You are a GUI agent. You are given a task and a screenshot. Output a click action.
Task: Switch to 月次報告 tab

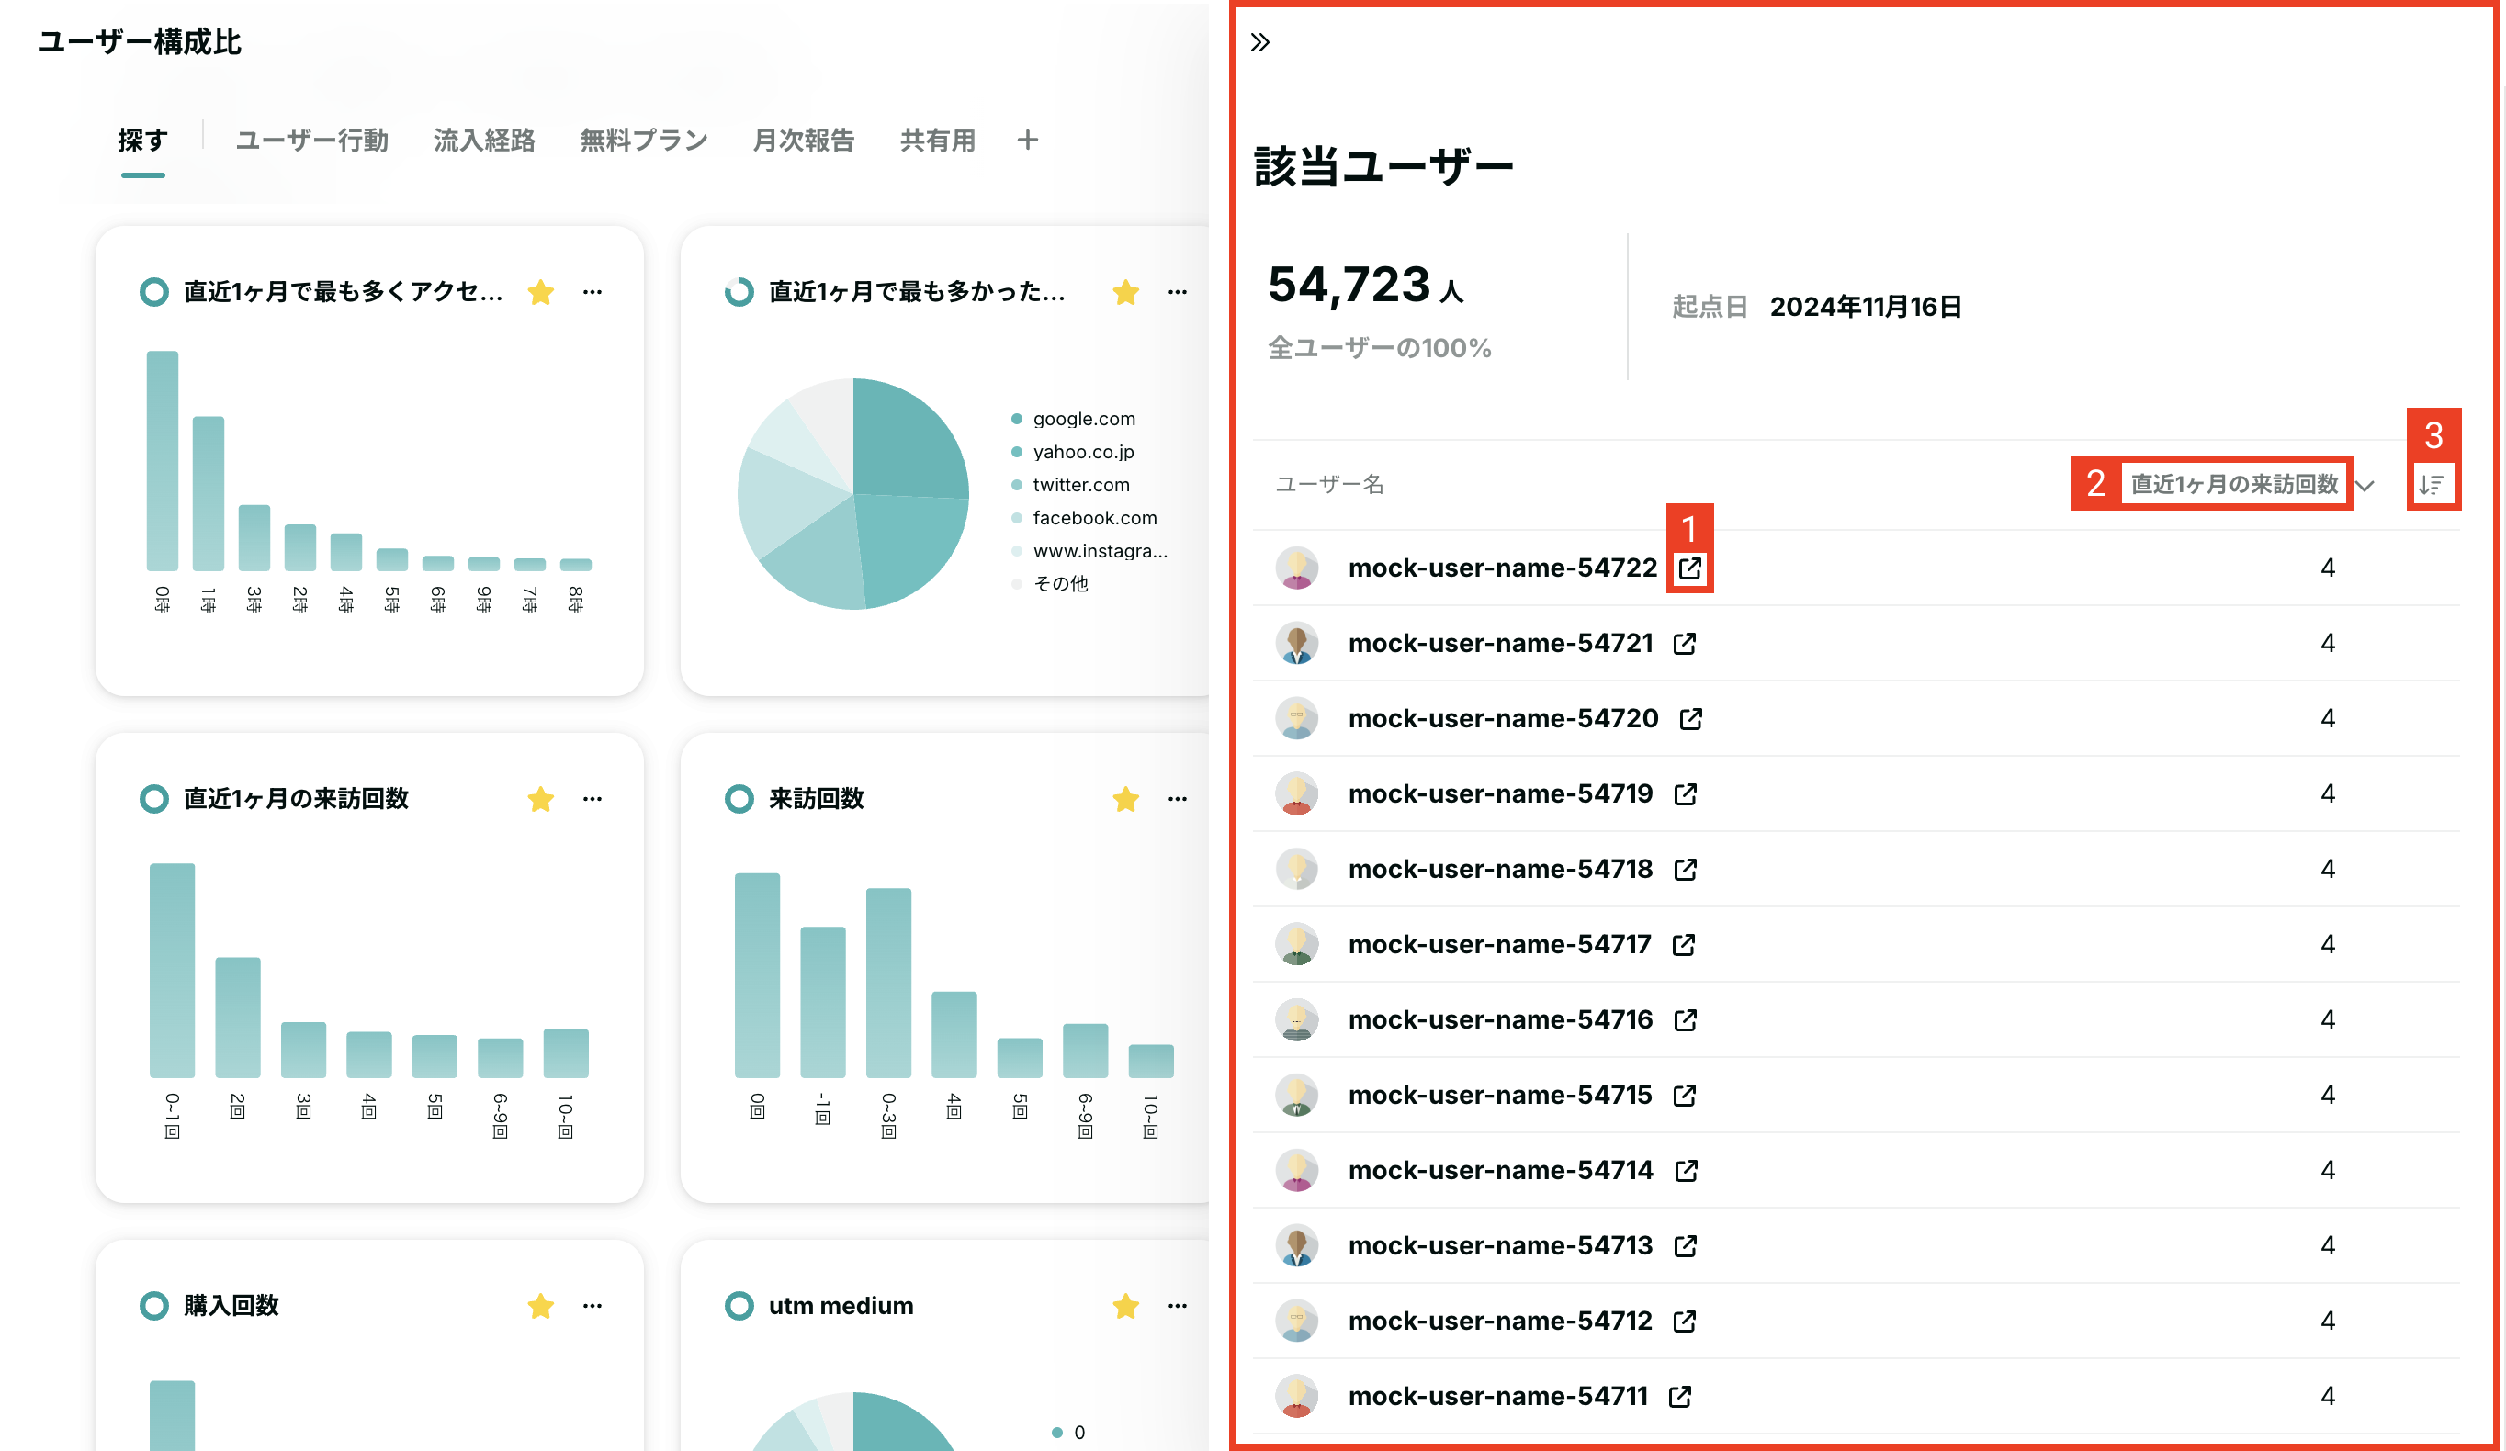pos(804,141)
